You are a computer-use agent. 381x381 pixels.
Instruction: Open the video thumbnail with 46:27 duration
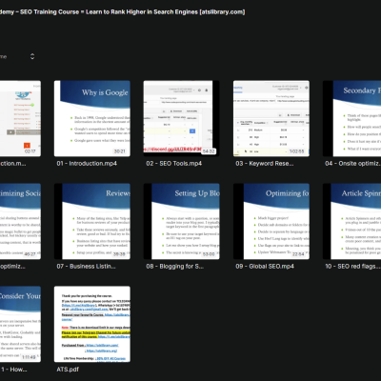pyautogui.click(x=20, y=221)
